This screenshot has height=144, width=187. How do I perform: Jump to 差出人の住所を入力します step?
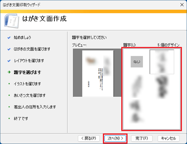pos(35,107)
